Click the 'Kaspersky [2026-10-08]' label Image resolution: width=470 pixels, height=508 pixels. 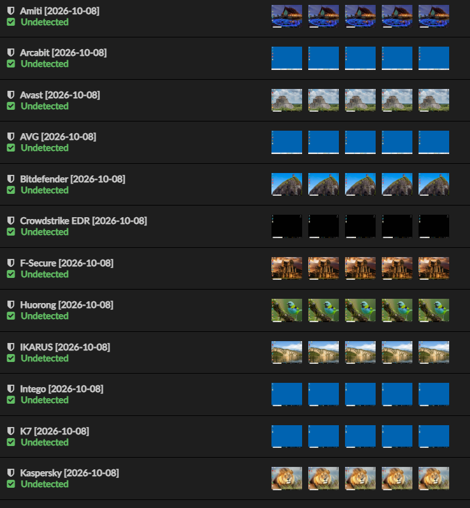tap(69, 473)
